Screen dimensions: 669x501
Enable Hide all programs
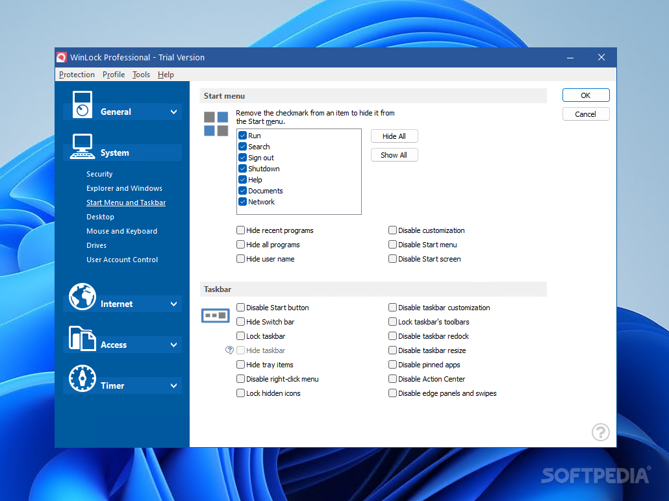(x=240, y=245)
